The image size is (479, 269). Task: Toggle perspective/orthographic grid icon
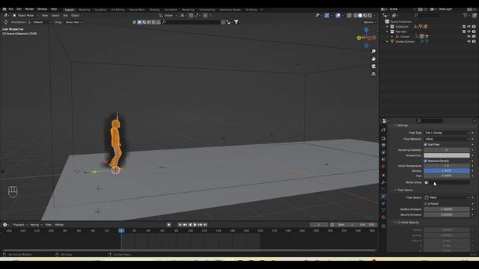coord(373,74)
